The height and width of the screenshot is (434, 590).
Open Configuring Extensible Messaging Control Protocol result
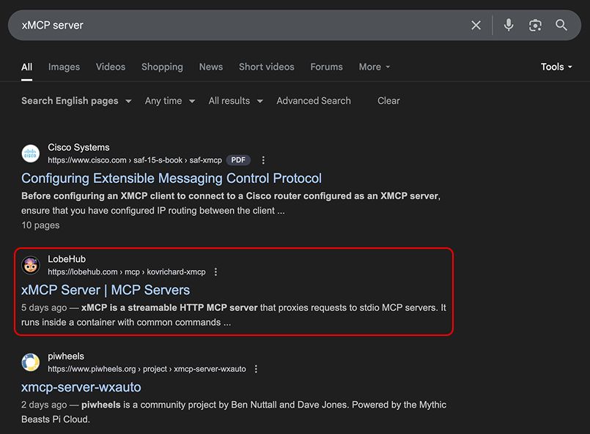pos(172,178)
